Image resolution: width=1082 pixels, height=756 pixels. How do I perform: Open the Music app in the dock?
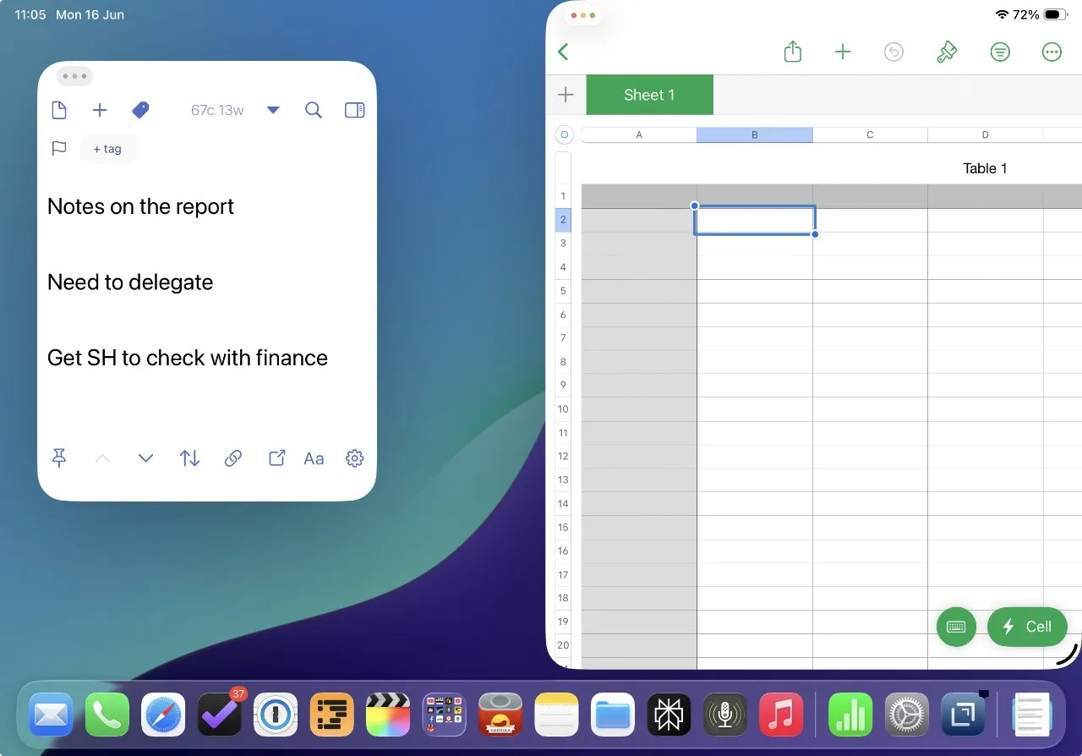(780, 715)
